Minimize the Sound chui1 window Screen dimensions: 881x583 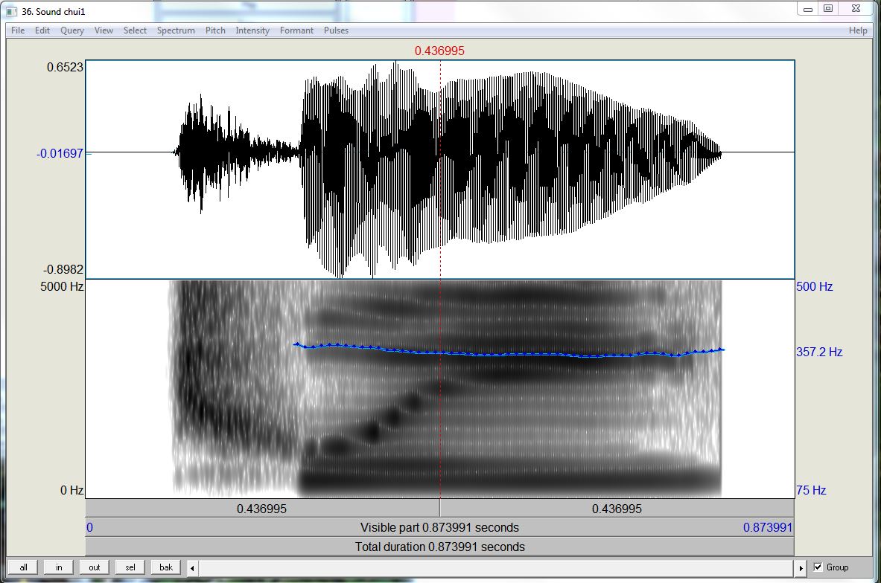(807, 8)
